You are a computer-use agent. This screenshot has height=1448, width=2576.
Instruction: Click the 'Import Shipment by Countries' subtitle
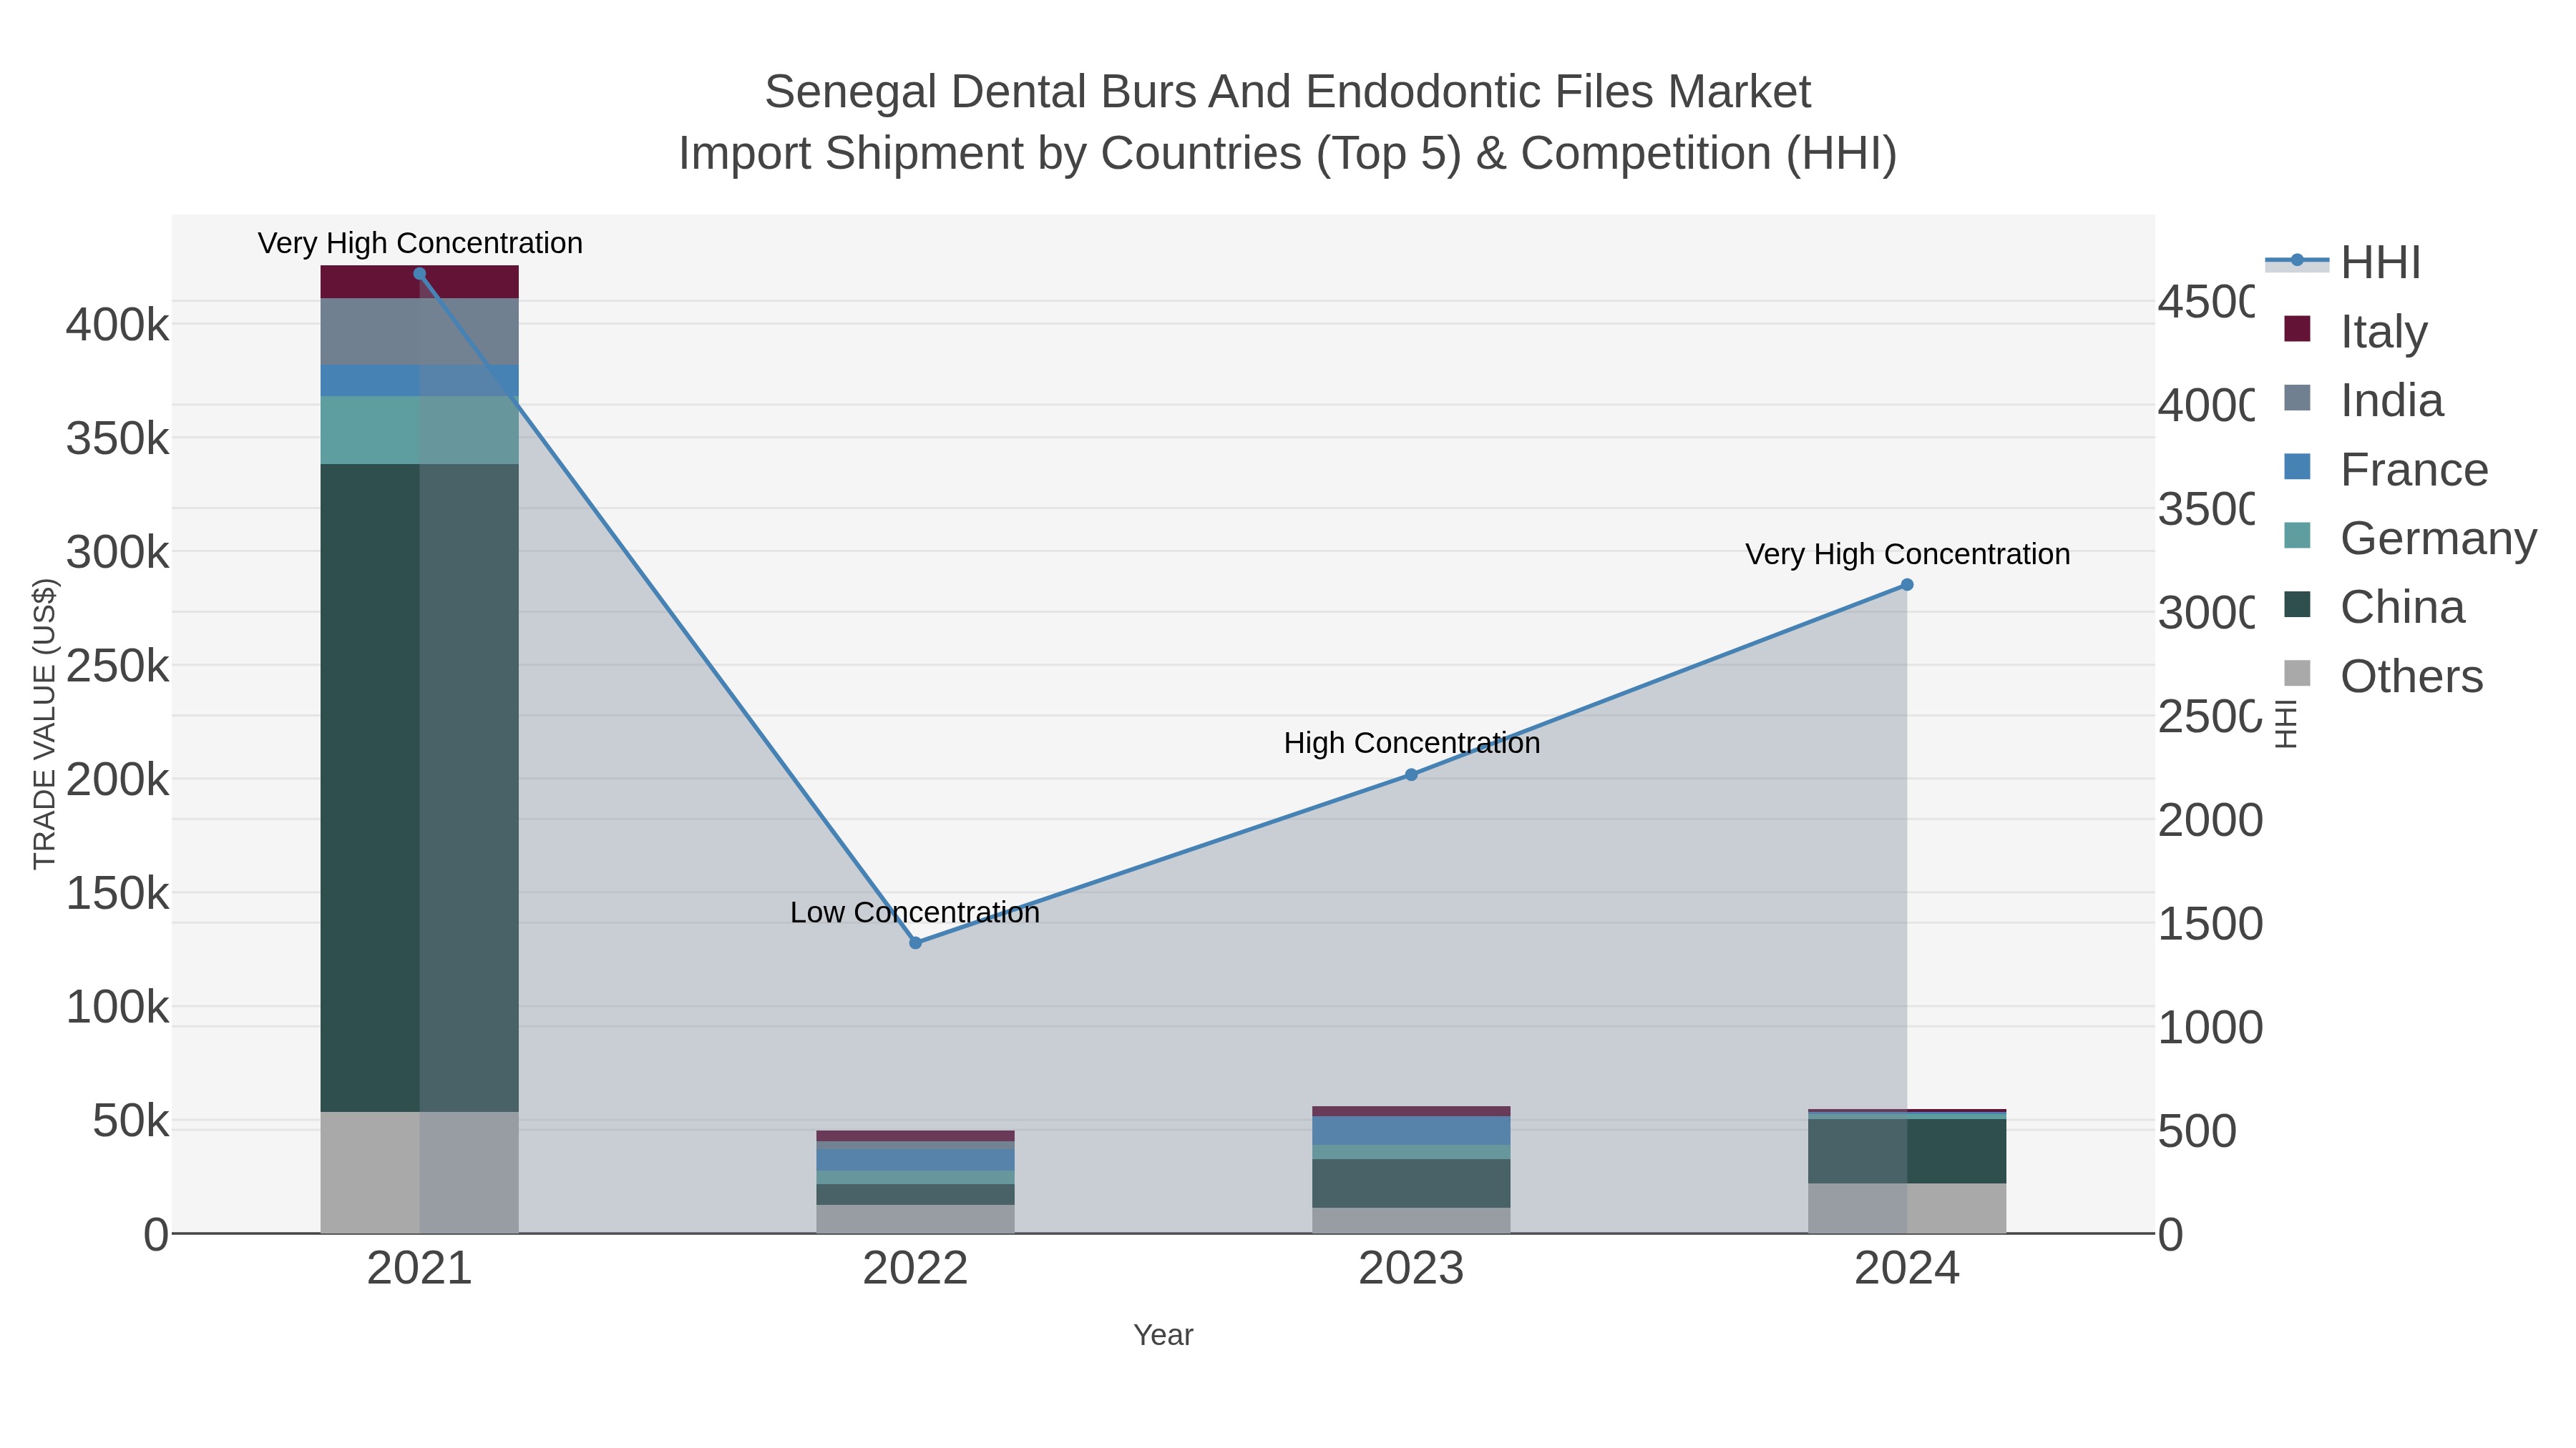pos(1287,154)
